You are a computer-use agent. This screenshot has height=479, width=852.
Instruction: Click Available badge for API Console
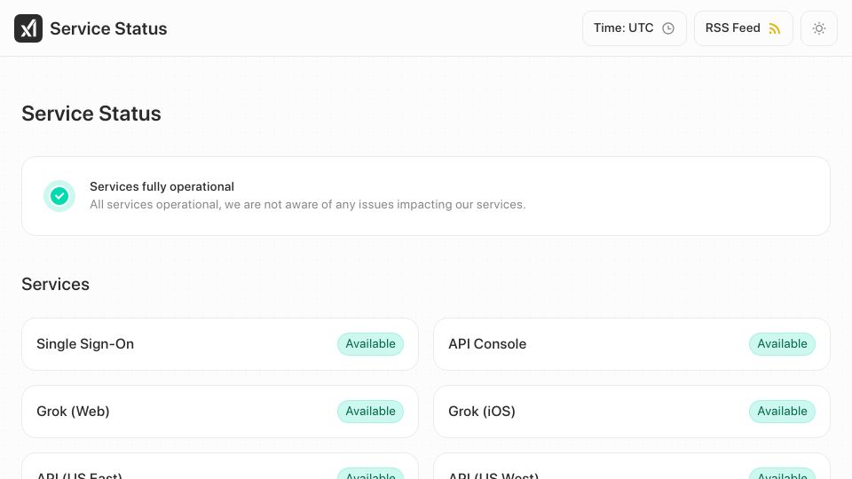[783, 344]
